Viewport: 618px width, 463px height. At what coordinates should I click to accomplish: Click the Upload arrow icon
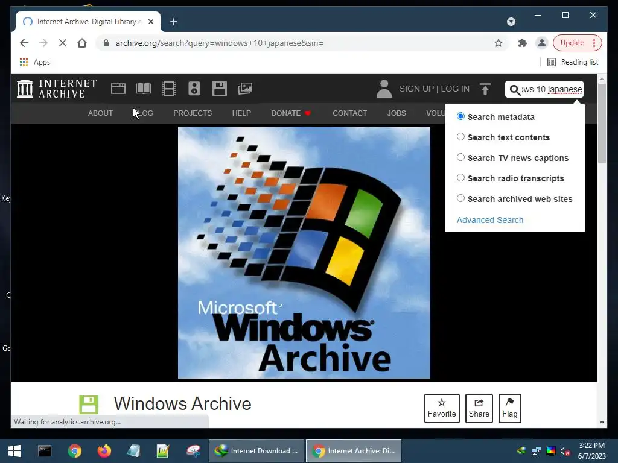pos(485,89)
